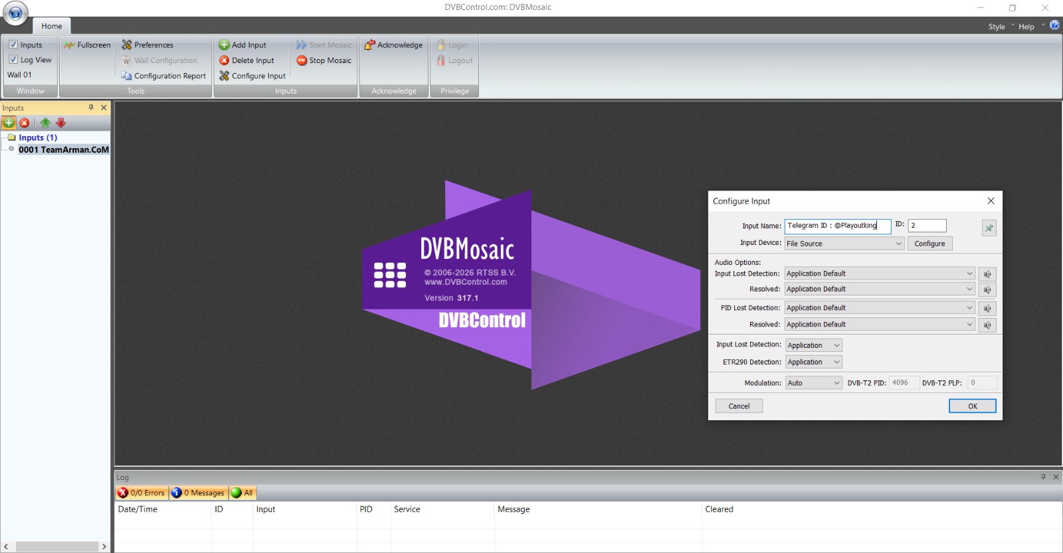Image resolution: width=1063 pixels, height=553 pixels.
Task: Click speaker icon for PID Lost Resolved
Action: coord(987,325)
